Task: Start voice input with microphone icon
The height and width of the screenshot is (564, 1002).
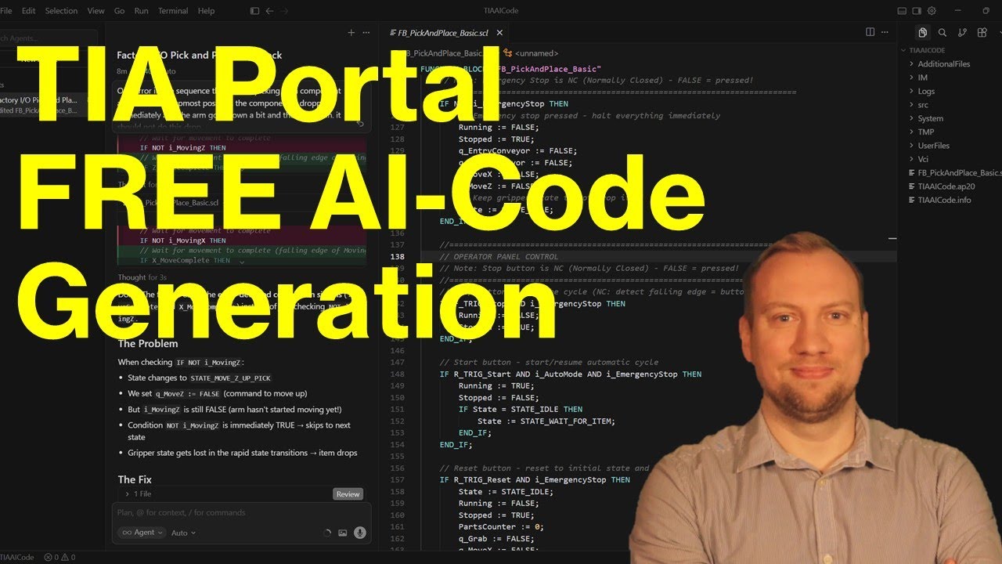Action: (360, 533)
